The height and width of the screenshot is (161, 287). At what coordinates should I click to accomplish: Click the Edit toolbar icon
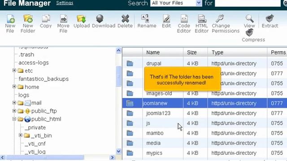(166, 19)
